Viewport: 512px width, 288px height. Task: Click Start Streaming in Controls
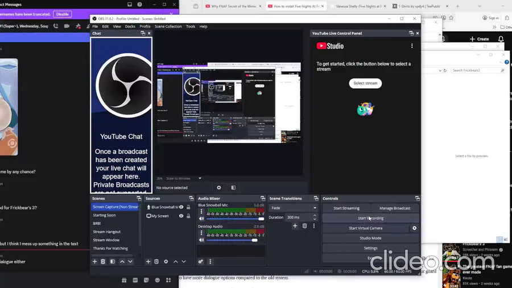(x=346, y=208)
